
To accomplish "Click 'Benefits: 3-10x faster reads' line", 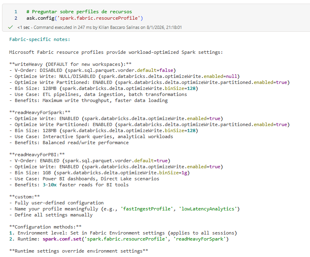I will pyautogui.click(x=69, y=185).
